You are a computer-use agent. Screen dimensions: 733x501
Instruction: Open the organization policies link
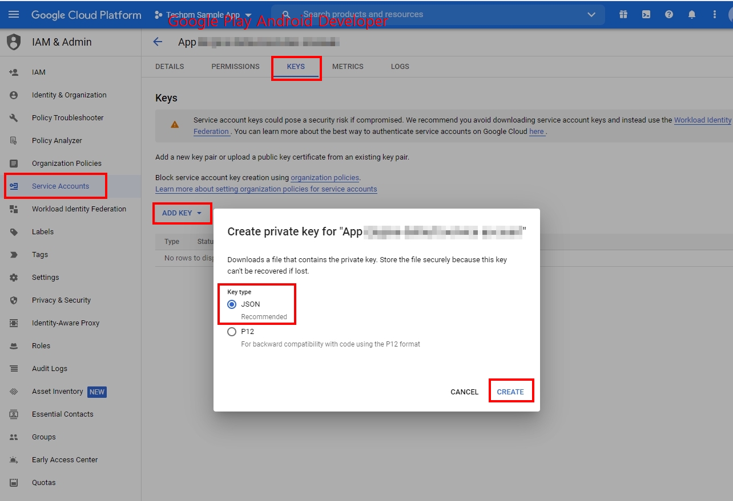click(325, 178)
